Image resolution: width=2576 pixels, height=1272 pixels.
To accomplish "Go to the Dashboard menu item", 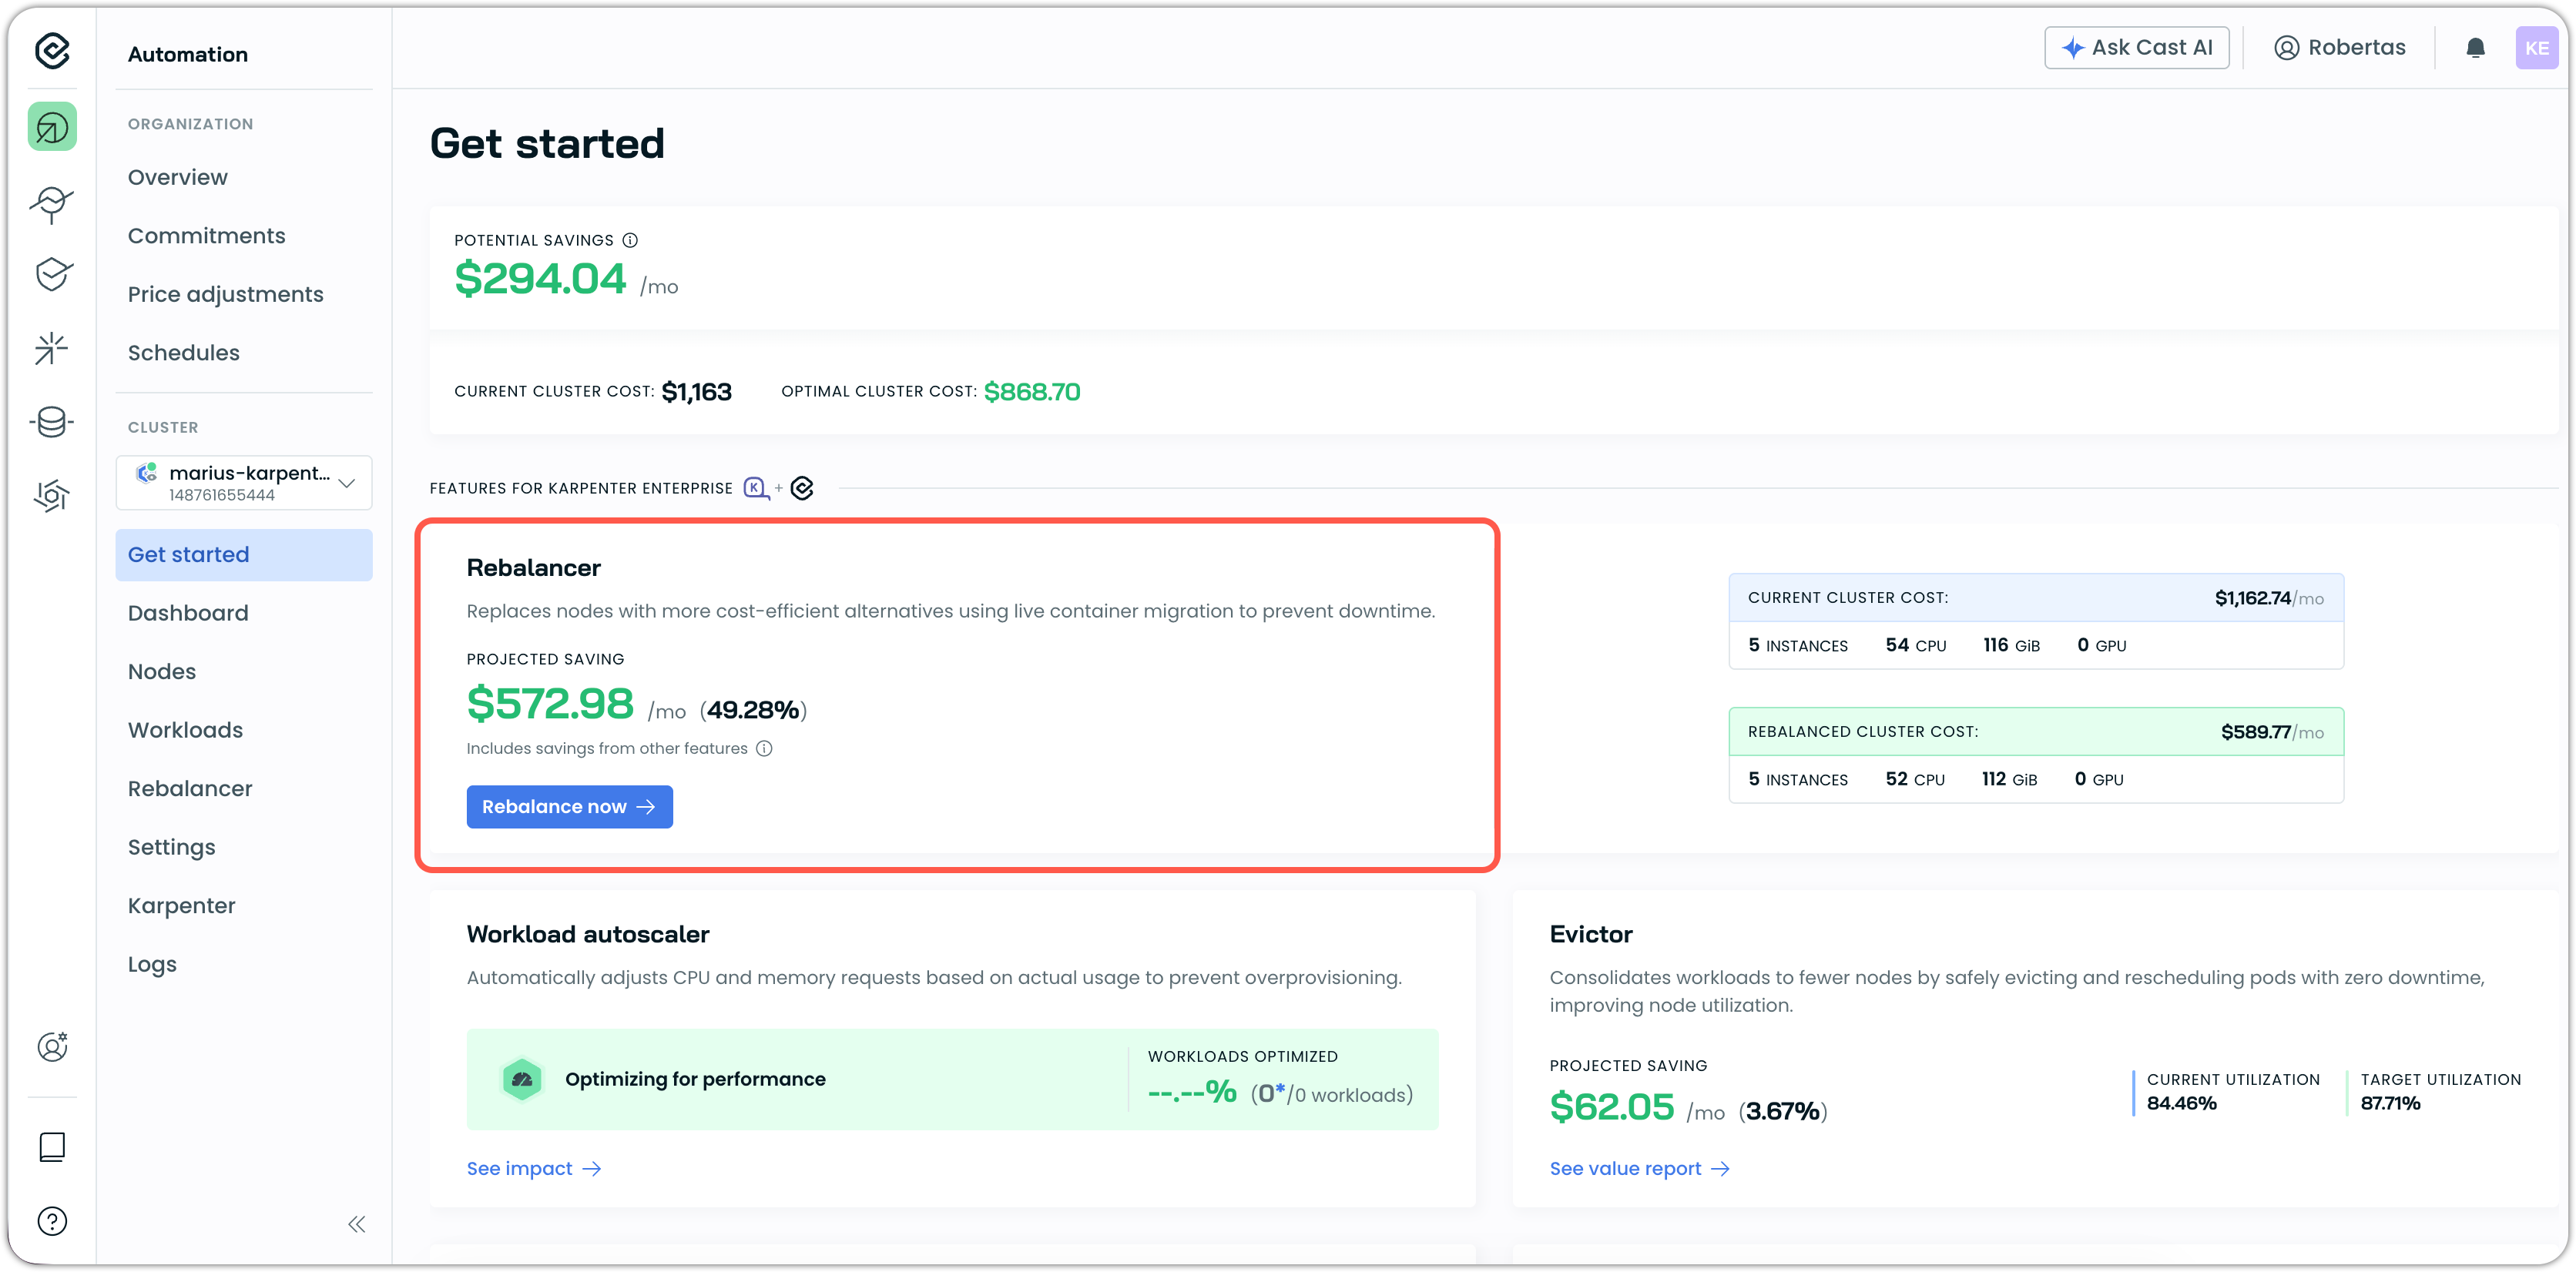I will click(188, 613).
